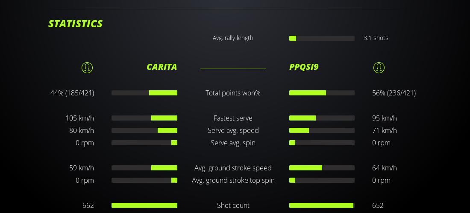470x213 pixels.
Task: Click CARITA's serve avg. speed bar
Action: coord(144,130)
